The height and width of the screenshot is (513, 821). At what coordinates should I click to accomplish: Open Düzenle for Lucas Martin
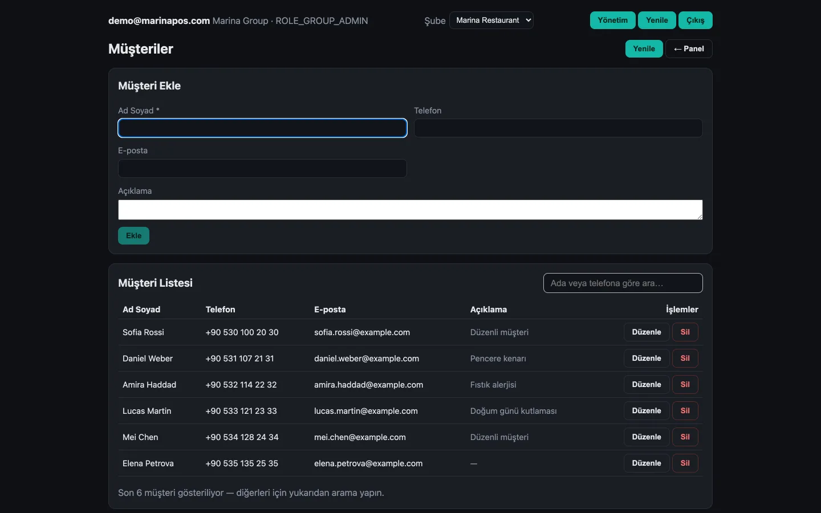point(647,411)
